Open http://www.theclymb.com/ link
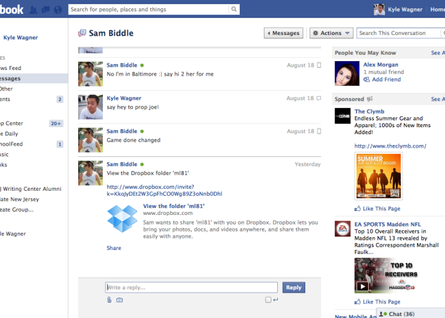The width and height of the screenshot is (445, 318). (x=390, y=146)
